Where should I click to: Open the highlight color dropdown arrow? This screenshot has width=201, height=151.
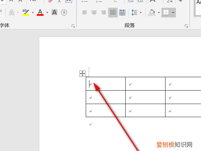pyautogui.click(x=33, y=13)
